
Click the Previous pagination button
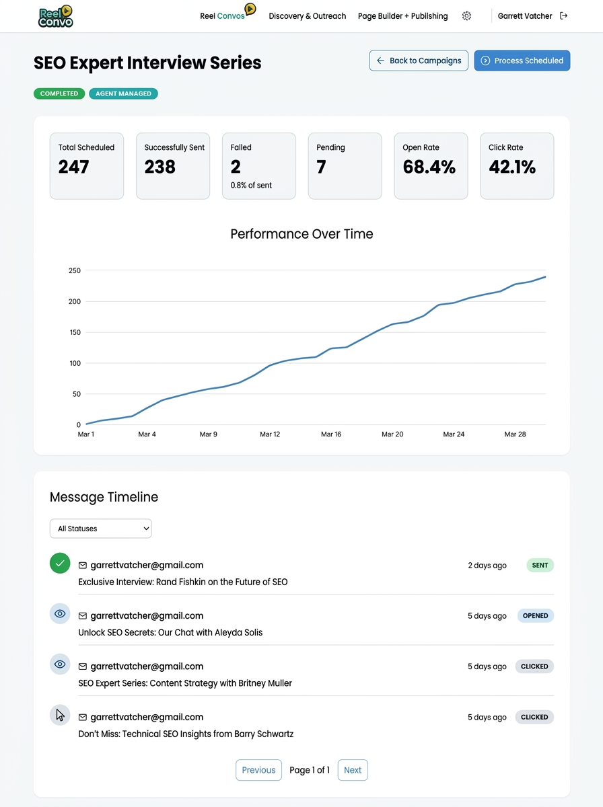(x=258, y=770)
